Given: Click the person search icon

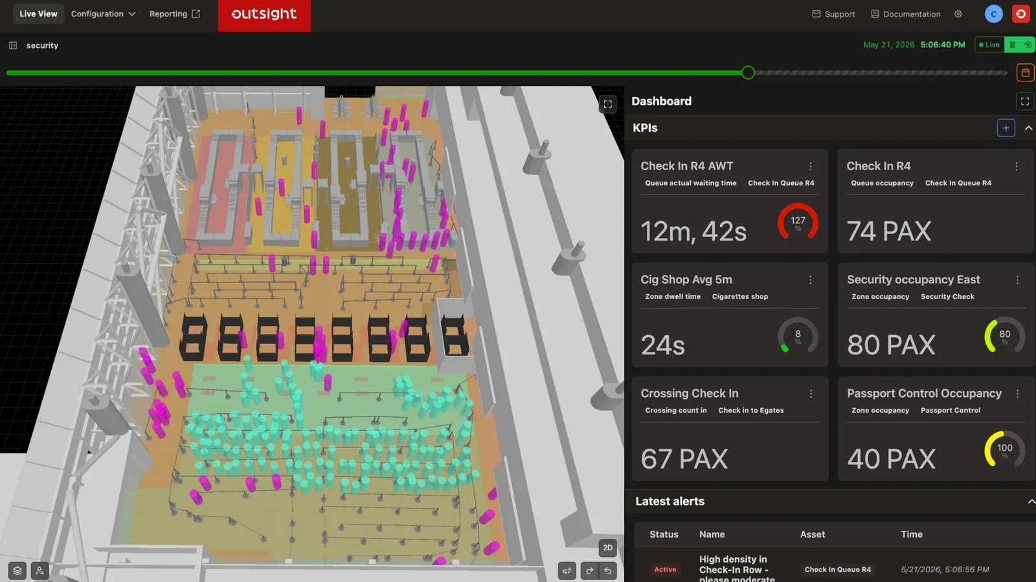Looking at the screenshot, I should (x=40, y=570).
